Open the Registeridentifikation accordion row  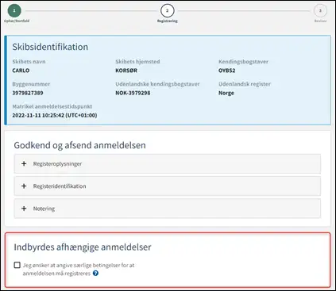pos(168,186)
